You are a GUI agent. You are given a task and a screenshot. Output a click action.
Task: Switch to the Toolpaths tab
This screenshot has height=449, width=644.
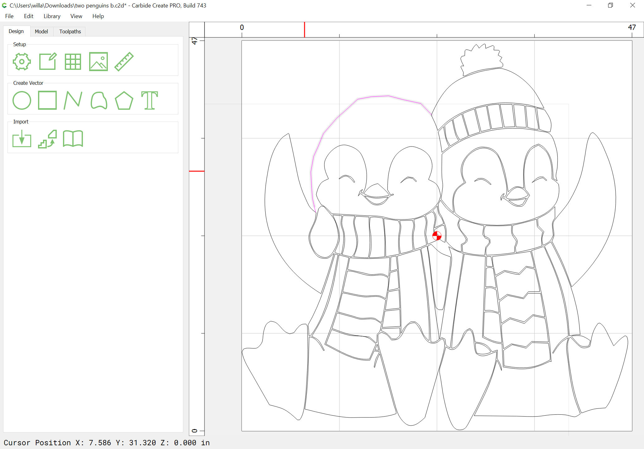[70, 31]
